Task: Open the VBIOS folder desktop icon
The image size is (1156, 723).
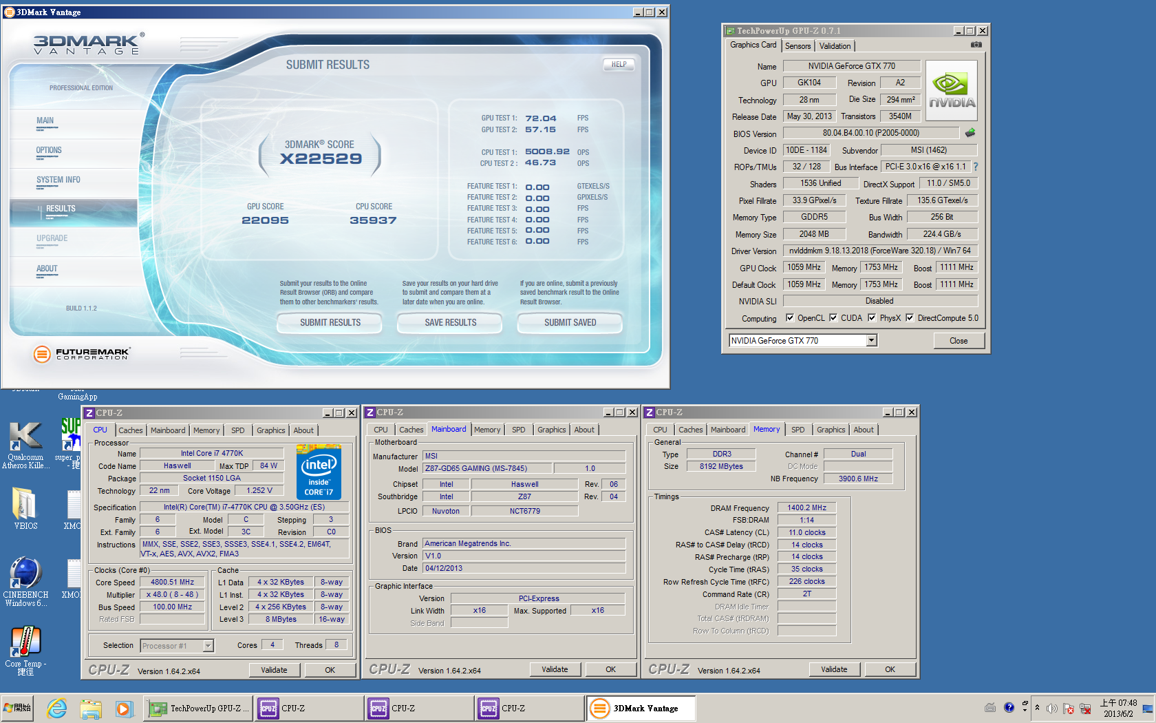Action: click(25, 508)
